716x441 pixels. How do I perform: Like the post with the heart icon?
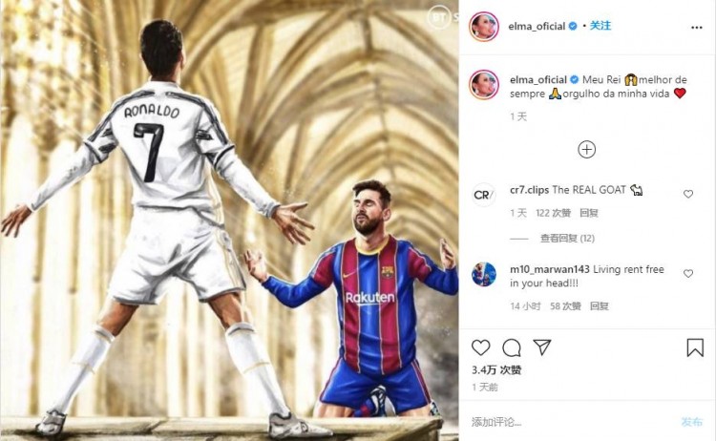click(x=480, y=347)
